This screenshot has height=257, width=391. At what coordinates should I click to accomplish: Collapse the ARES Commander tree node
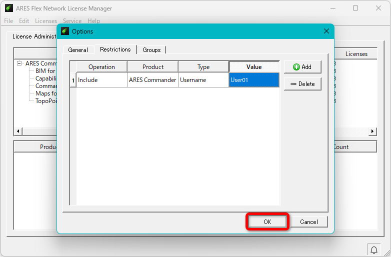(x=19, y=63)
